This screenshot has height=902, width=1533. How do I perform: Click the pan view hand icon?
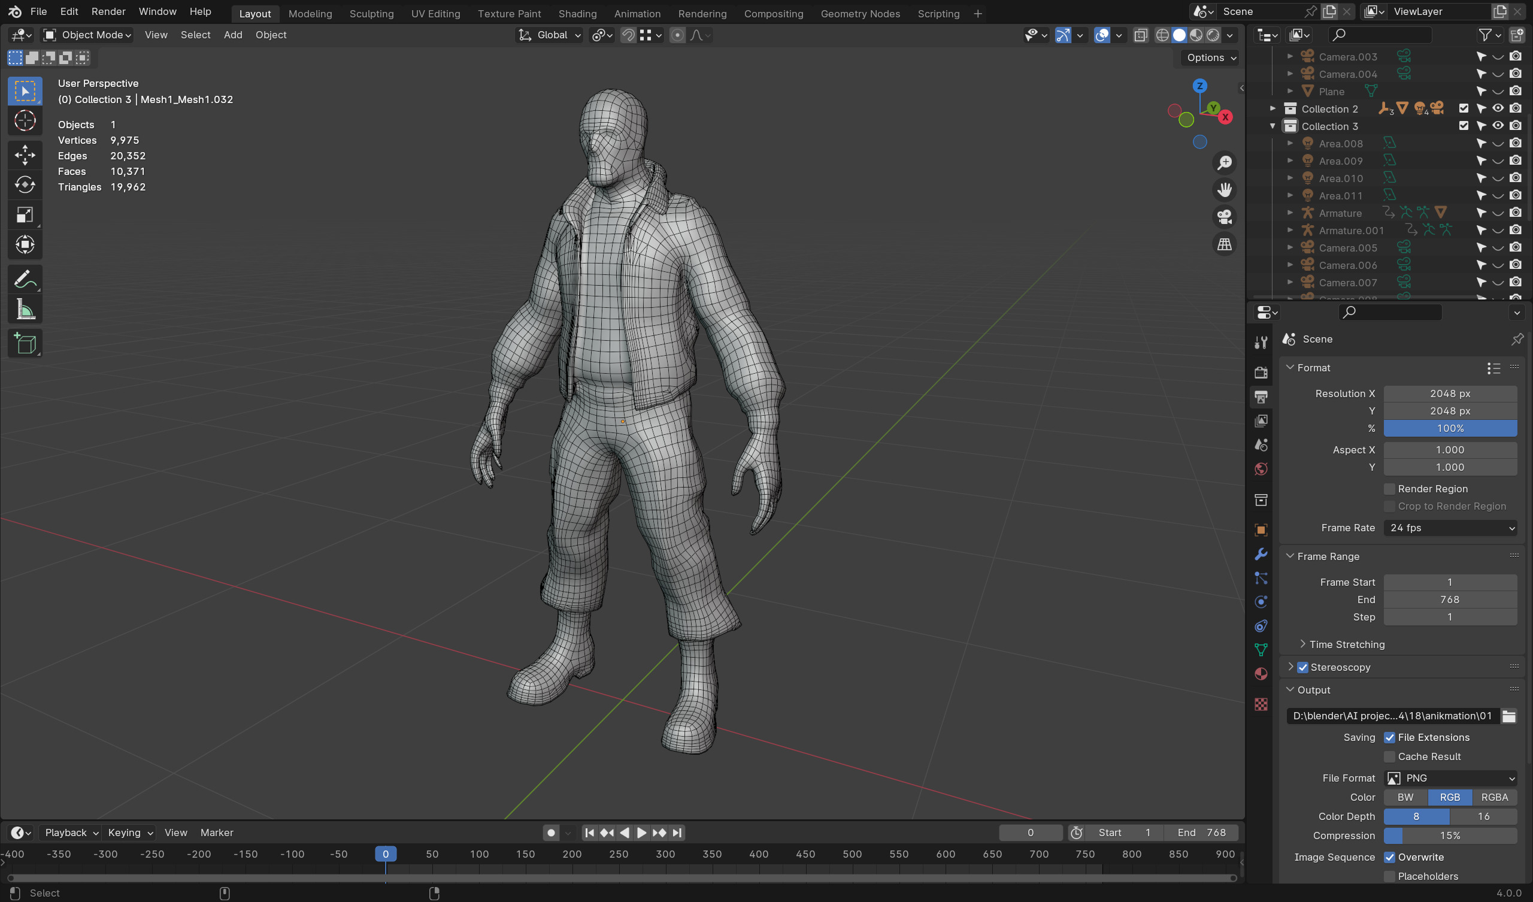tap(1224, 190)
